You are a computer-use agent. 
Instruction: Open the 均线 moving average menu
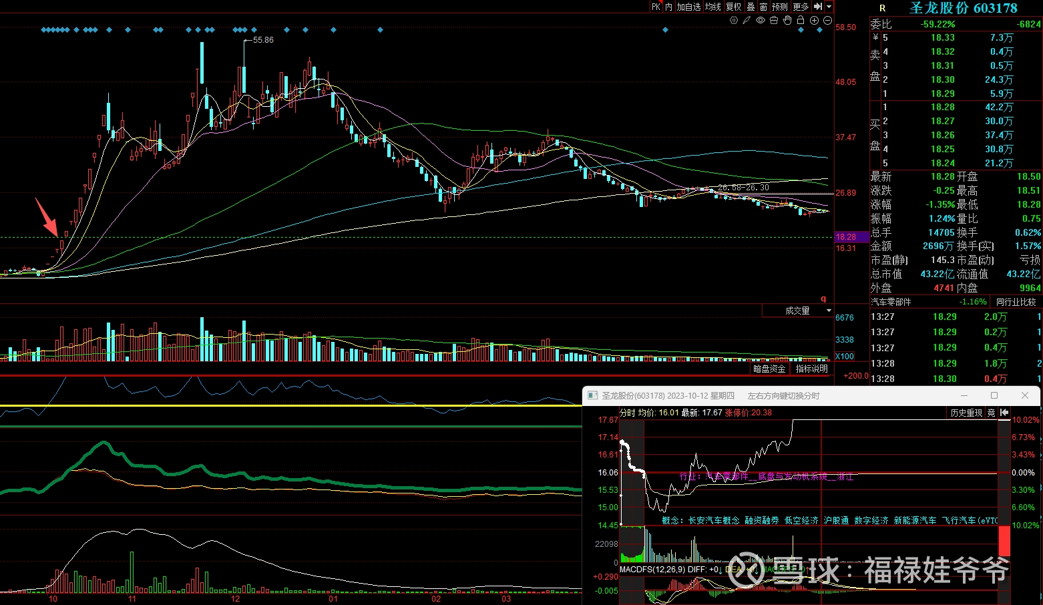point(713,7)
